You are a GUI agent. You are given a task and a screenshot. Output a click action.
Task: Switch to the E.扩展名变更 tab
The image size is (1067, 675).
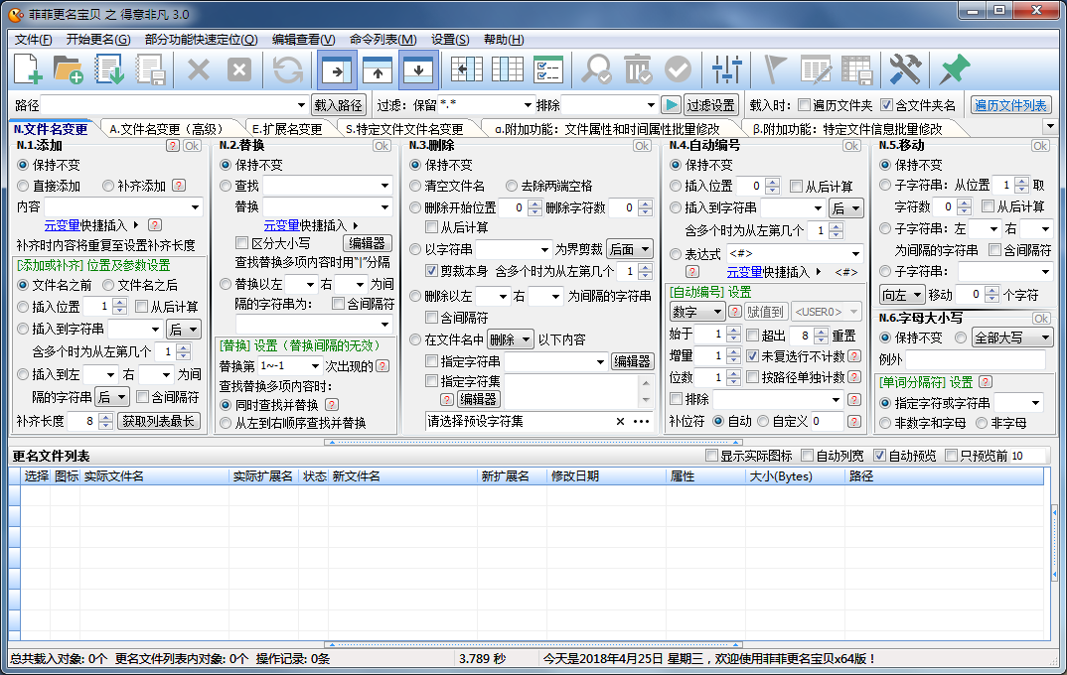pos(288,129)
